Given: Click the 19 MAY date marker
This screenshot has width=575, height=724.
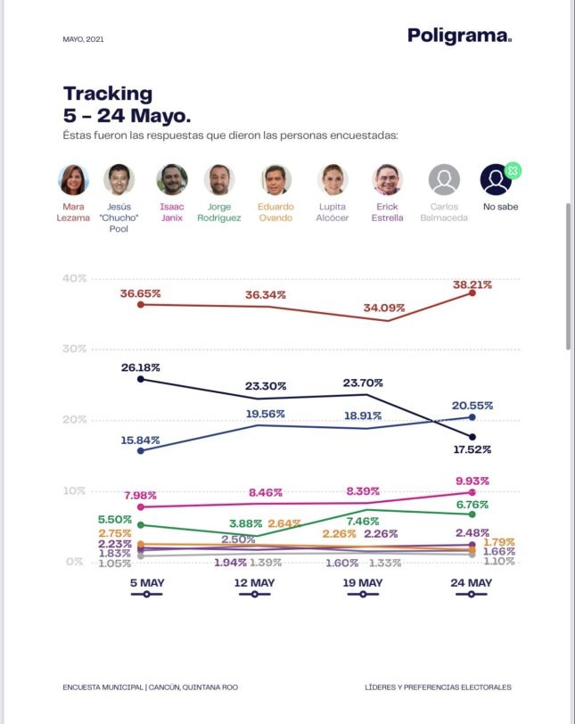Looking at the screenshot, I should [363, 593].
